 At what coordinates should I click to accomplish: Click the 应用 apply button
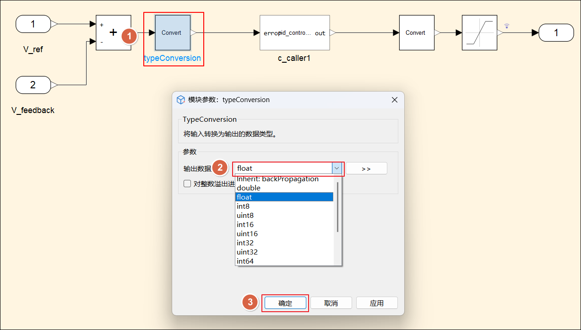point(377,303)
